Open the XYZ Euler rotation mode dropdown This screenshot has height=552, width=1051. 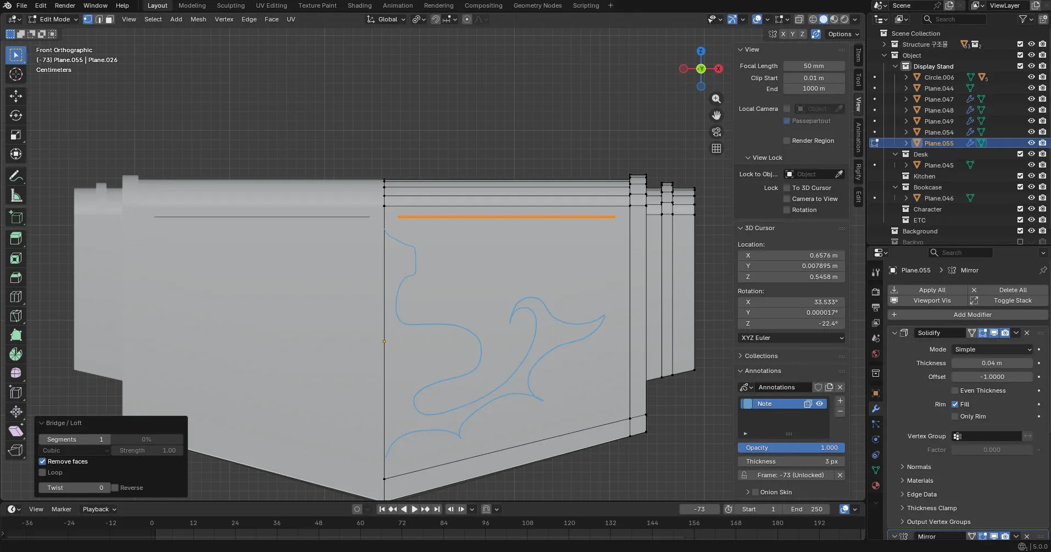point(791,338)
